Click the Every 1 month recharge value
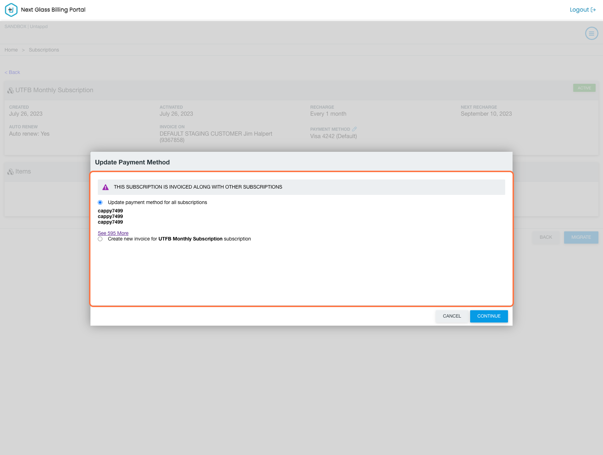The height and width of the screenshot is (455, 603). [328, 114]
